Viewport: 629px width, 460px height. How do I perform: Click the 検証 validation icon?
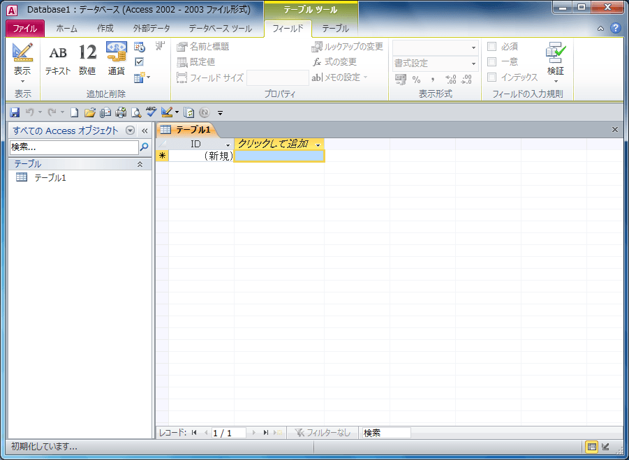click(556, 60)
